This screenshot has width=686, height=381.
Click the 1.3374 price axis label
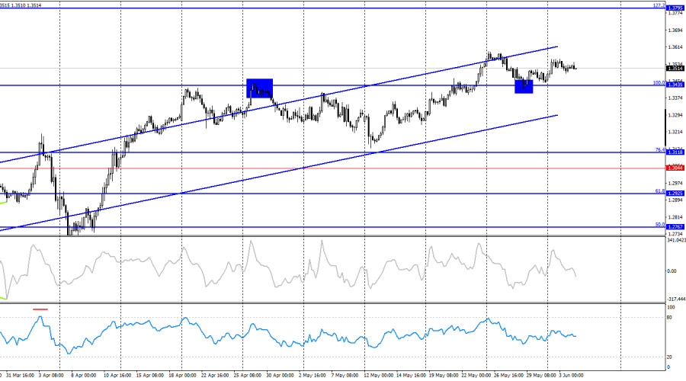(x=676, y=98)
